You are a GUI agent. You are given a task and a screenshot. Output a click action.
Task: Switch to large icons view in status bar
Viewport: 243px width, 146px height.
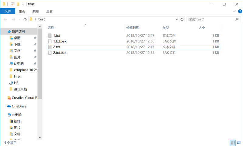click(x=239, y=143)
